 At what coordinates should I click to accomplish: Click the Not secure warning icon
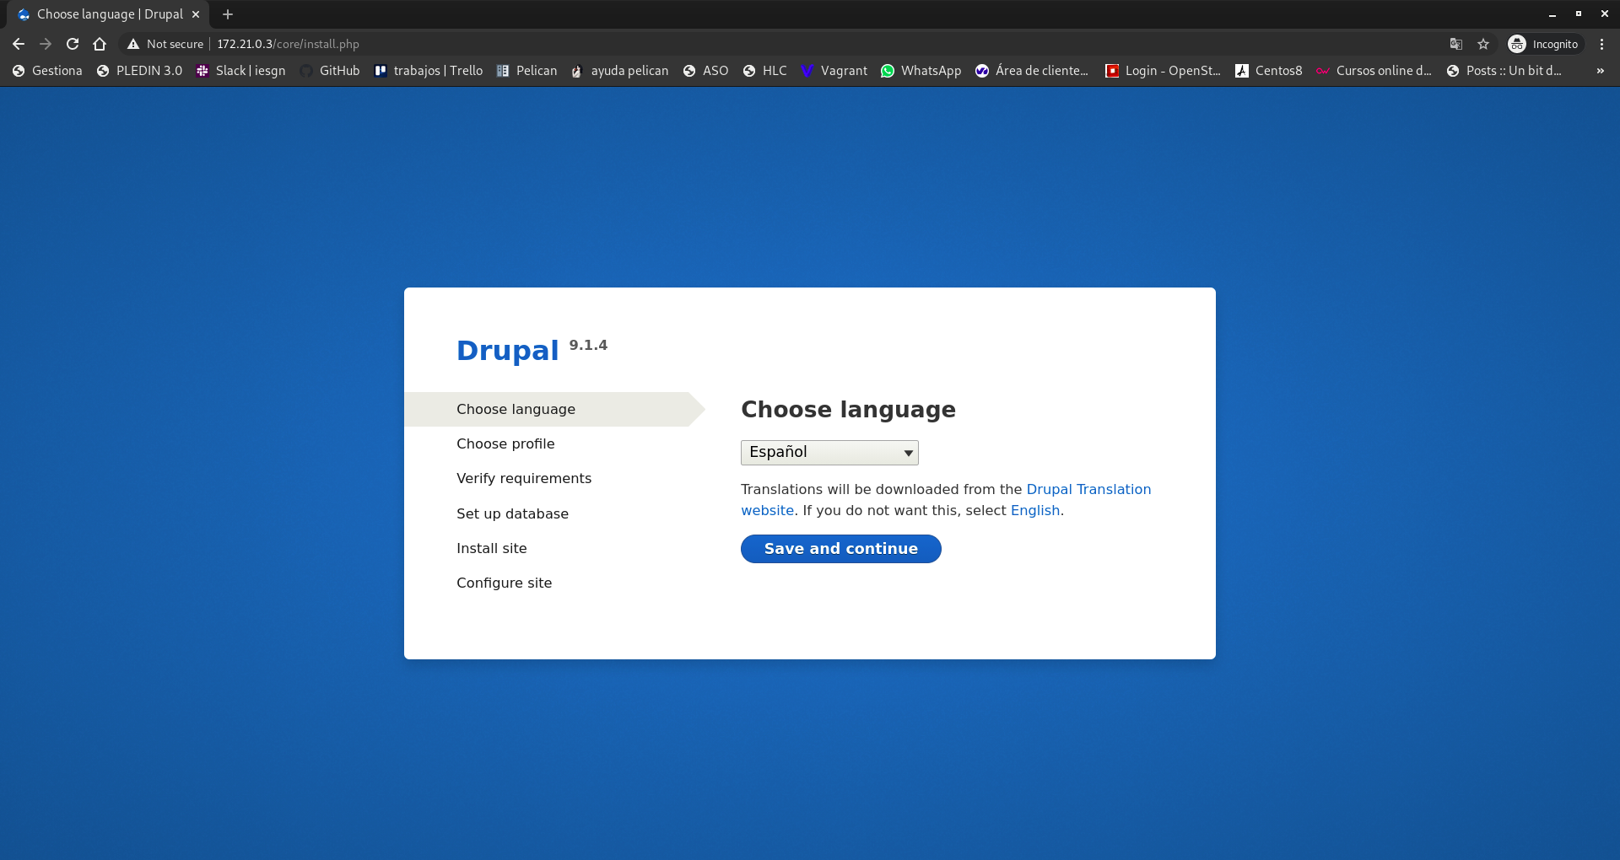[133, 44]
